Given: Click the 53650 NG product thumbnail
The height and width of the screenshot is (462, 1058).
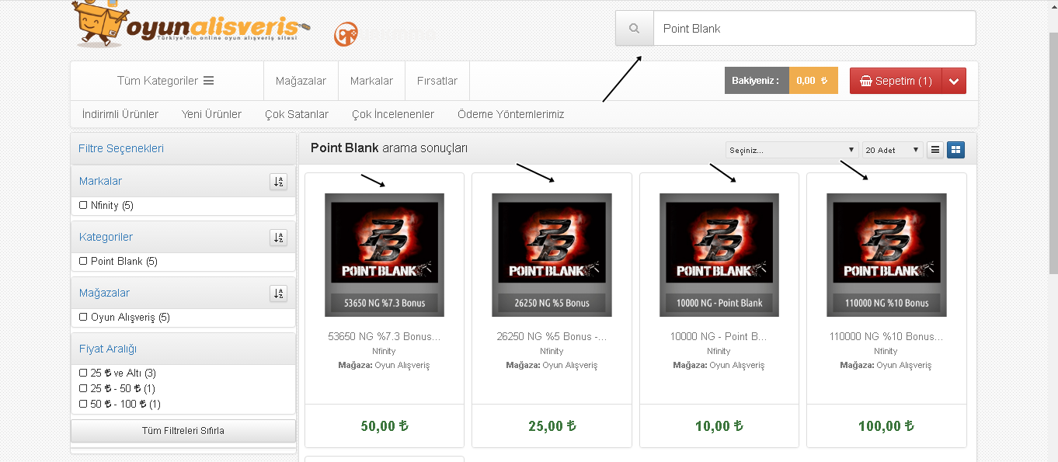Looking at the screenshot, I should 385,255.
